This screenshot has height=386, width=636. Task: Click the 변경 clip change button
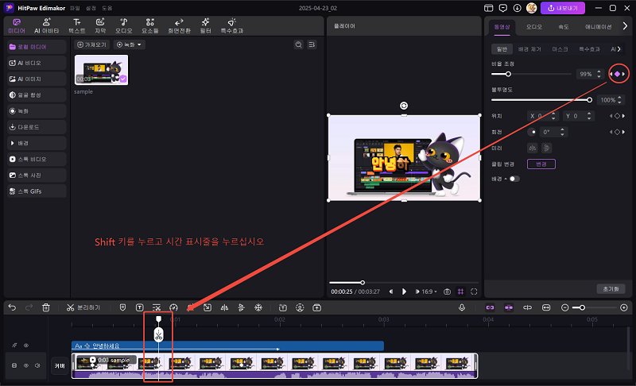pyautogui.click(x=541, y=164)
